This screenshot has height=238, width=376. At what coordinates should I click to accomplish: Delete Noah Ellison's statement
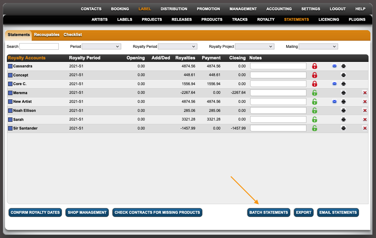(x=365, y=110)
